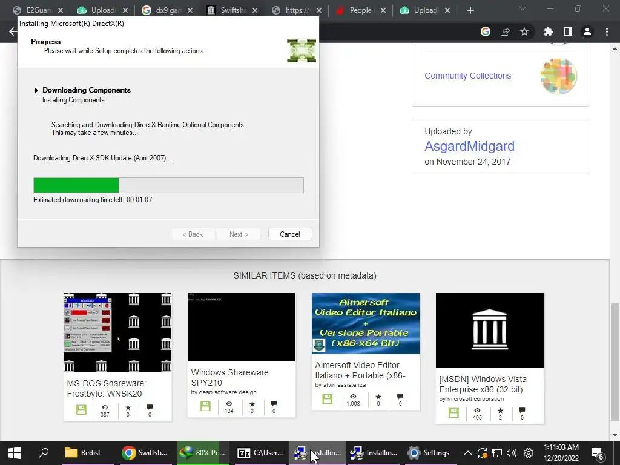Click the favorites star on Windows Vista card
Viewport: 620px width, 465px height.
pos(500,411)
